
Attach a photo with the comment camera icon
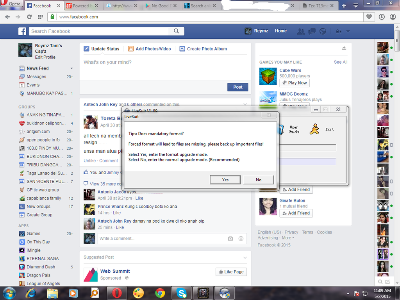pyautogui.click(x=230, y=239)
